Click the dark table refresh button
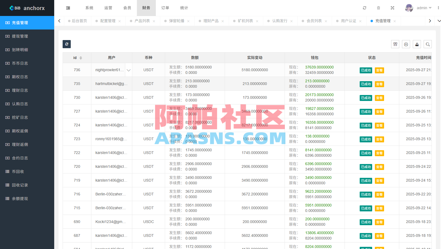The width and height of the screenshot is (441, 249). pos(67,44)
